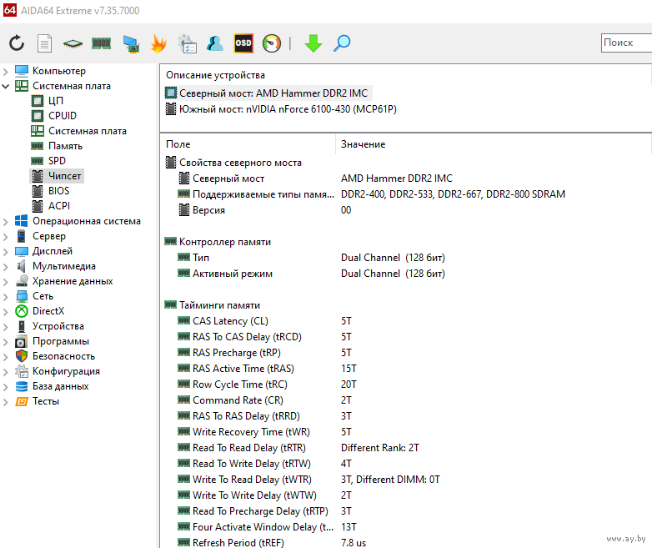Select the Write Recovery Time (tWR) row

251,431
